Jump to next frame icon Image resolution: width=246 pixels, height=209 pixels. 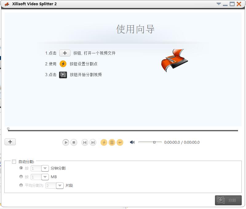click(x=93, y=142)
